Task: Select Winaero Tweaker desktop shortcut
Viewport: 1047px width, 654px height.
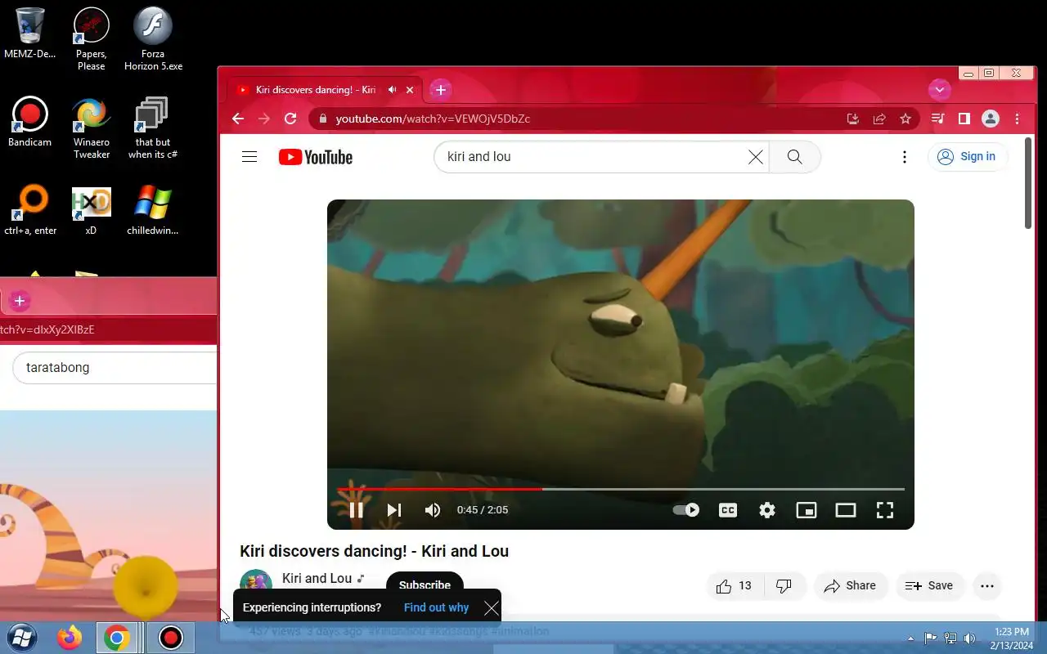Action: (x=91, y=128)
